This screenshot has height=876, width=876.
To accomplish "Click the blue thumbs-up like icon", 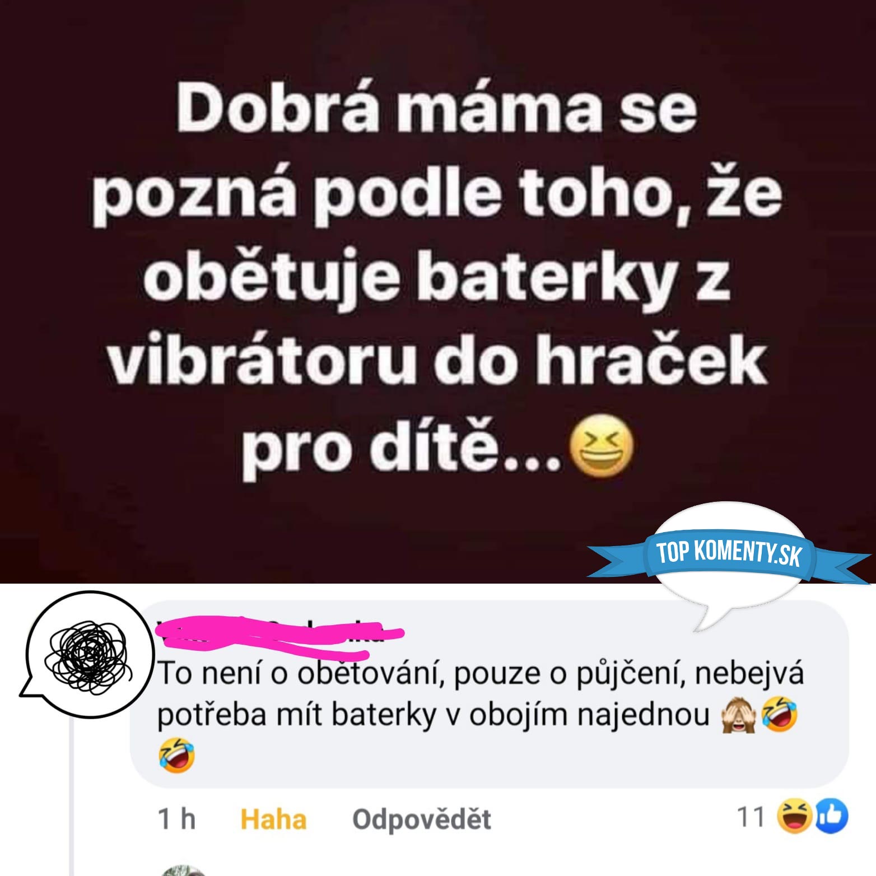I will pyautogui.click(x=830, y=817).
